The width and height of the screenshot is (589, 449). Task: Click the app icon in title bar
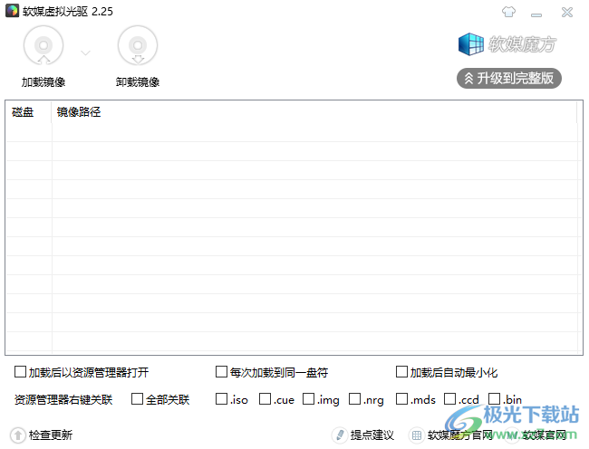pyautogui.click(x=12, y=11)
